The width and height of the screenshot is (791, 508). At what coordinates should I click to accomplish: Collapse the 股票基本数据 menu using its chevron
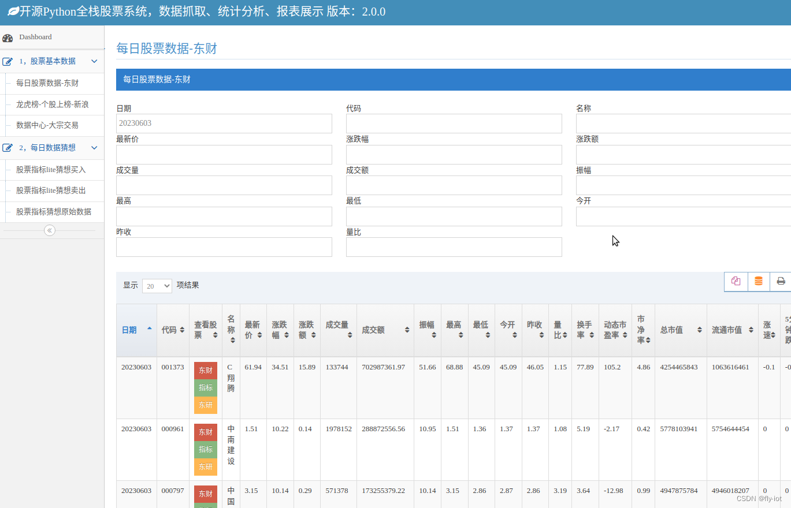(94, 61)
